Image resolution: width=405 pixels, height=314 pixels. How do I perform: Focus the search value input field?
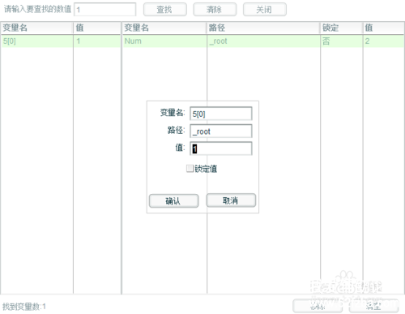[104, 10]
